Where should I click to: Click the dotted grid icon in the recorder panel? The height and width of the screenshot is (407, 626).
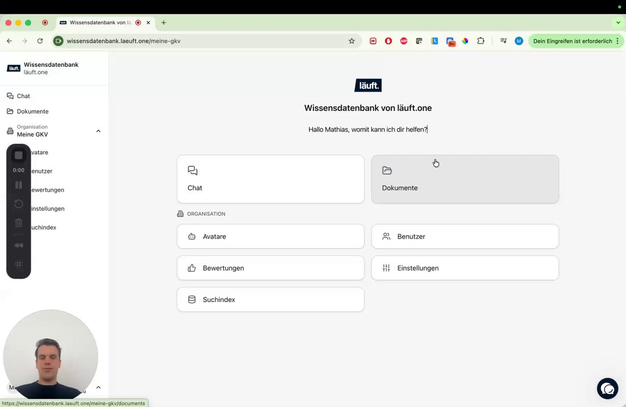point(18,264)
